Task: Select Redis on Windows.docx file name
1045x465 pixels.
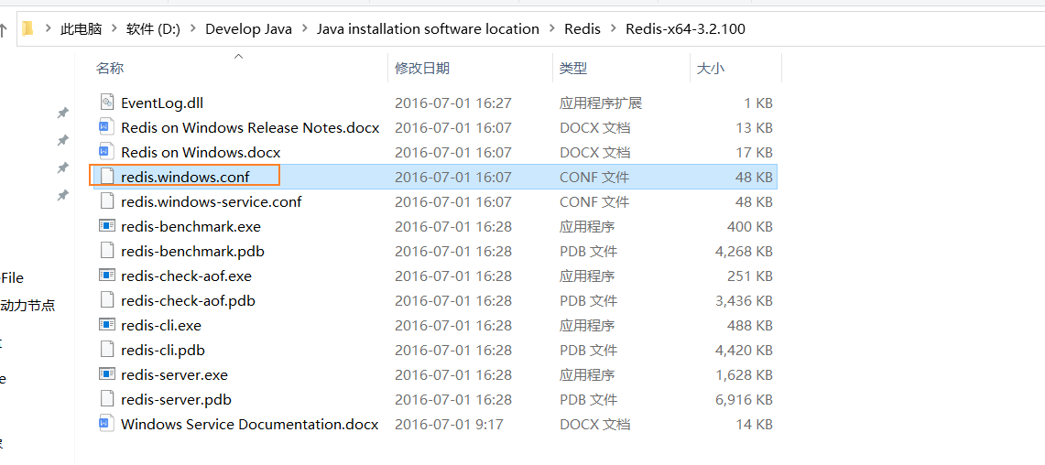Action: 201,153
